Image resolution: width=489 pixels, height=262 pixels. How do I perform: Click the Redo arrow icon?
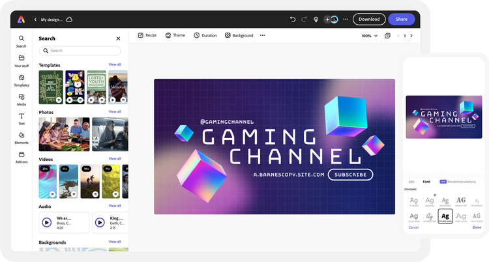304,20
